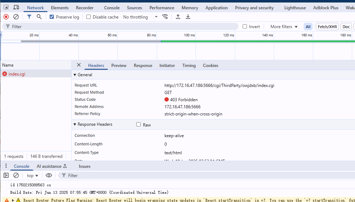
Task: Open the top context dropdown
Action: point(32,176)
